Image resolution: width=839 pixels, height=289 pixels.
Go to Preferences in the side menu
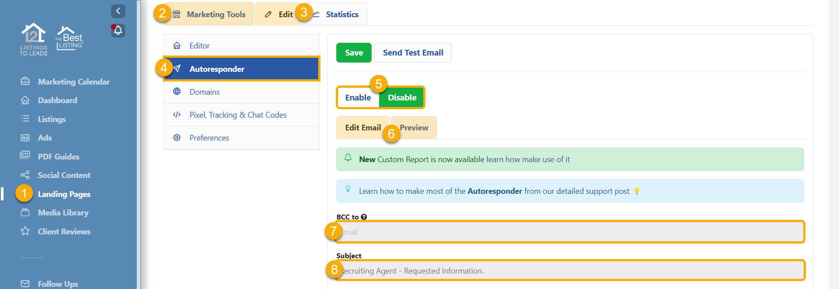(209, 138)
